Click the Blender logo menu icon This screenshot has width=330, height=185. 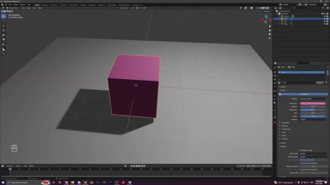[x=2, y=5]
